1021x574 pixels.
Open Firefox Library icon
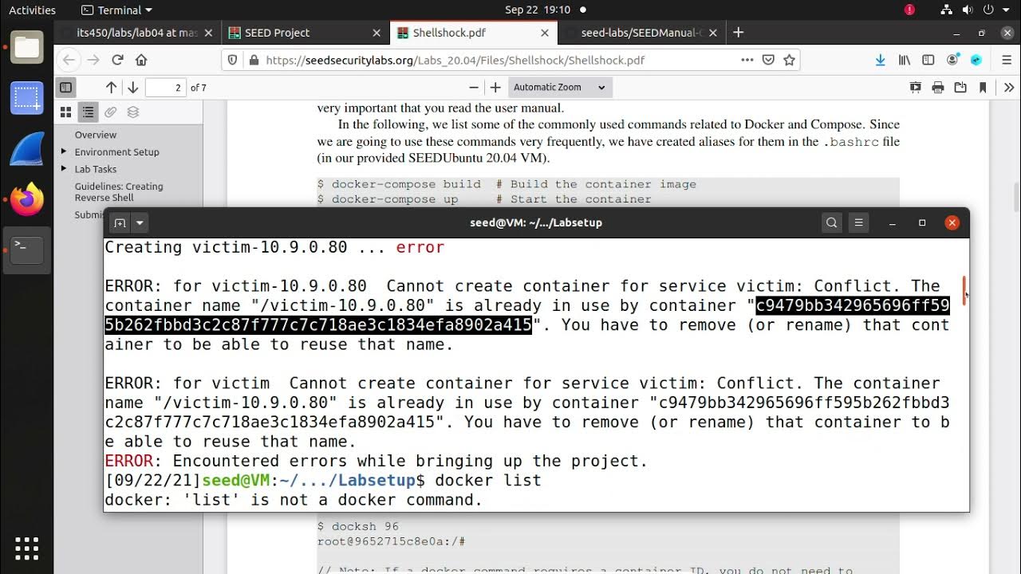click(x=905, y=60)
